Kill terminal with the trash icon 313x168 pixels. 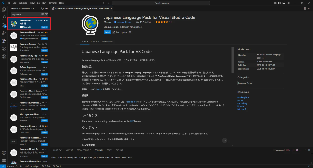click(297, 150)
